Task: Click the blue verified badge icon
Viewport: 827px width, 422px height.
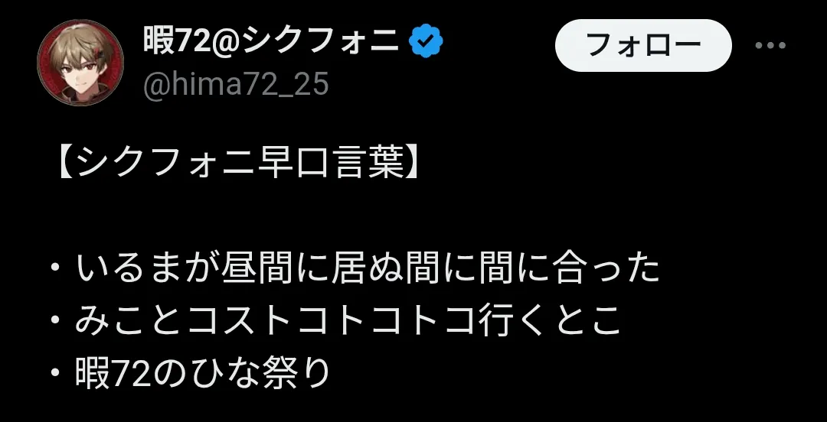Action: click(427, 42)
